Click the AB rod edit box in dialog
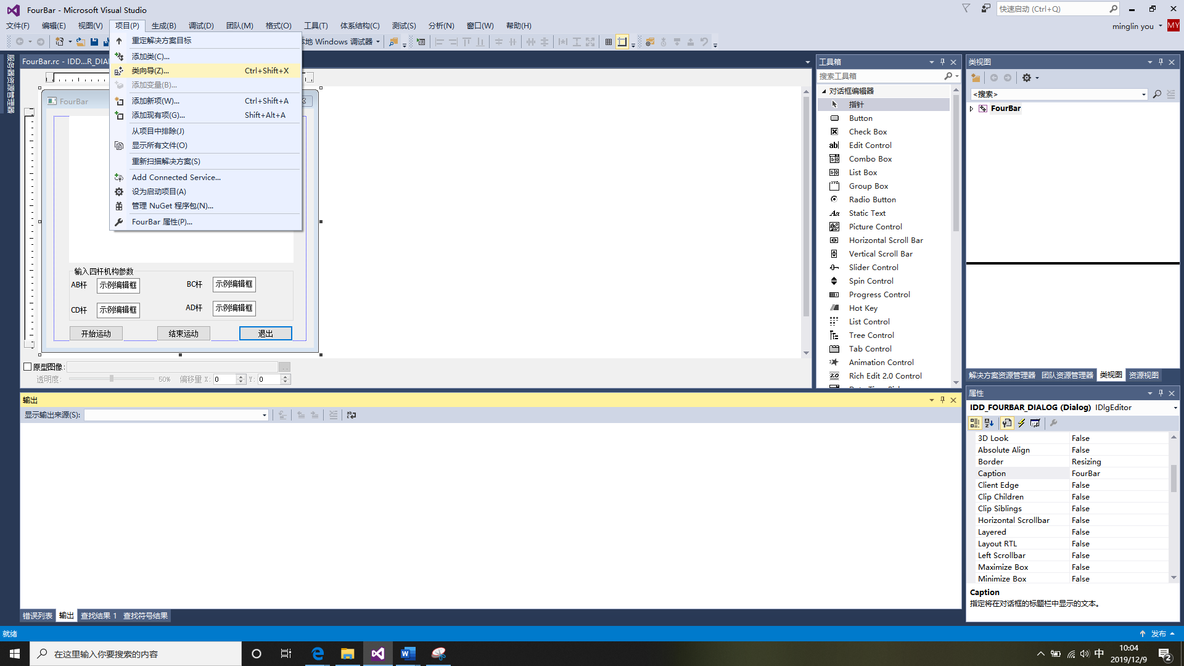 [118, 286]
